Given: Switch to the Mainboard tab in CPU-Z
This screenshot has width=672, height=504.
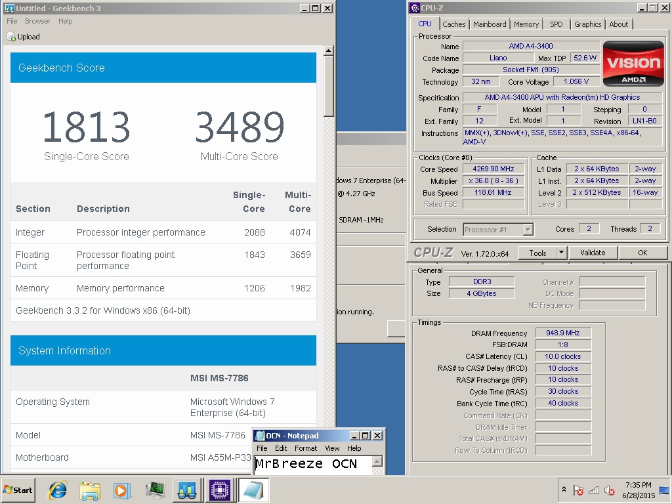Looking at the screenshot, I should [x=490, y=24].
